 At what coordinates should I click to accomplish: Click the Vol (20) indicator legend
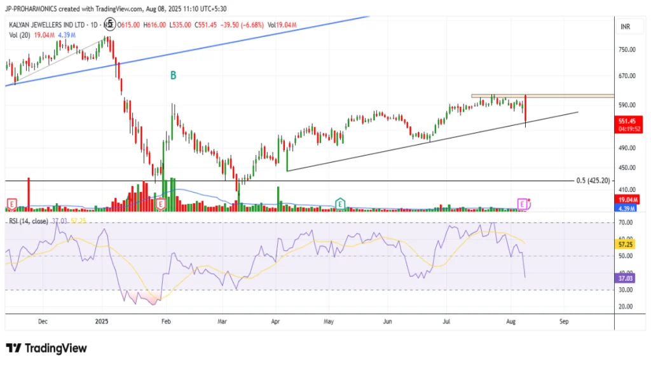(20, 36)
